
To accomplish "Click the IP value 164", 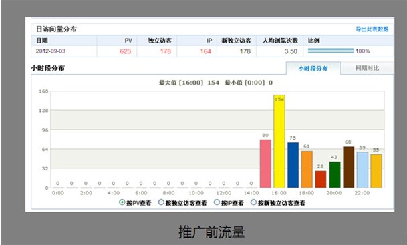I will 205,51.
